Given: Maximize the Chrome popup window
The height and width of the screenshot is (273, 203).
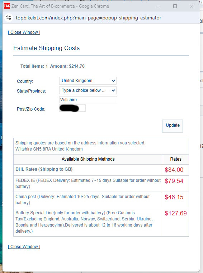Looking at the screenshot, I should click(175, 6).
